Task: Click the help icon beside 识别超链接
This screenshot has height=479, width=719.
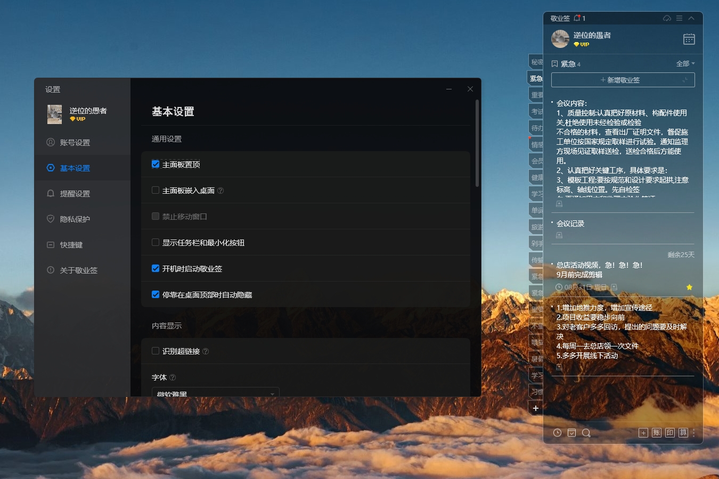Action: pyautogui.click(x=206, y=351)
